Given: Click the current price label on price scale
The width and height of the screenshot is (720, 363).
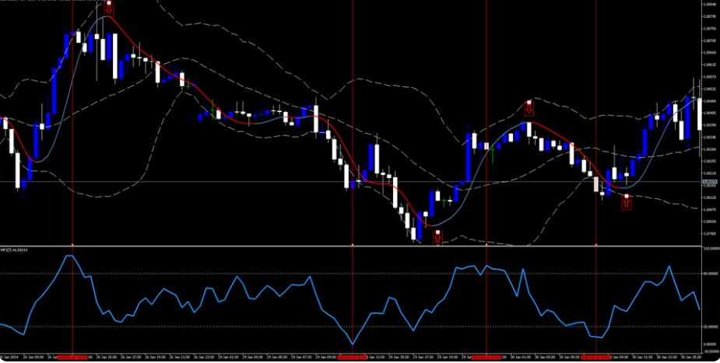Looking at the screenshot, I should coord(709,182).
